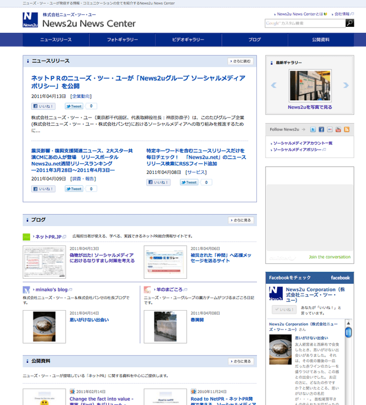Click the Google カスタム検索 input field
366x405 pixels.
[305, 23]
